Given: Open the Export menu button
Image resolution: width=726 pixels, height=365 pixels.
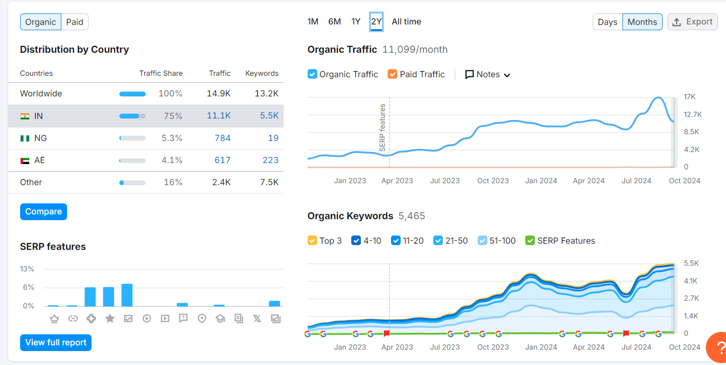Looking at the screenshot, I should 692,22.
